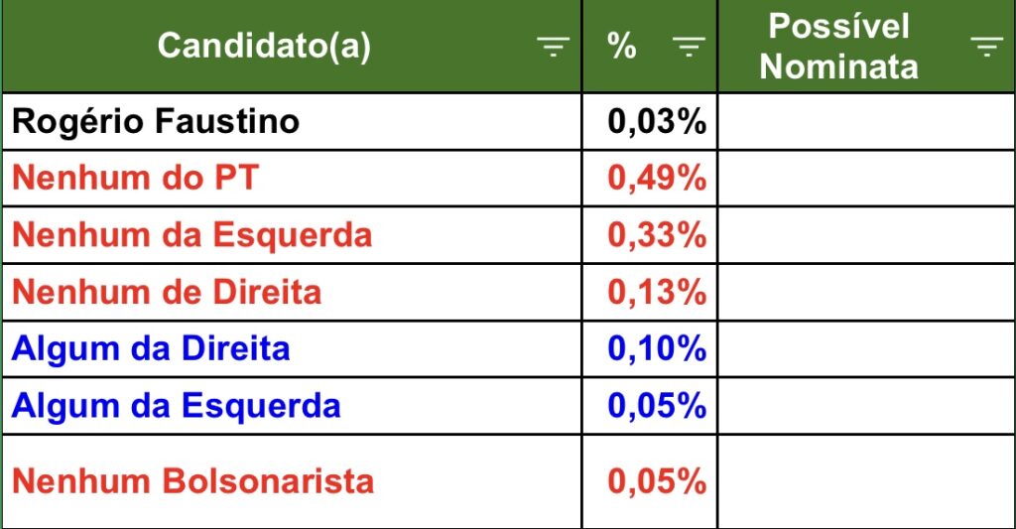Open filter icon in Candidato(a) header
Viewport: 1016px width, 529px height.
point(553,47)
